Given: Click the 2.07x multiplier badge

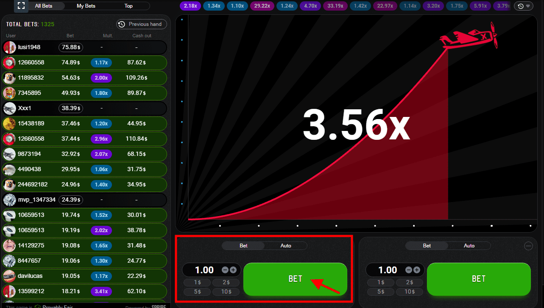Looking at the screenshot, I should click(x=101, y=154).
